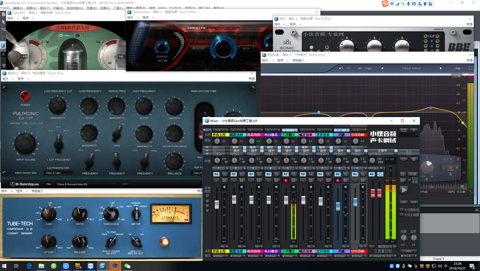Screen dimensions: 480x271
Task: Start playback with the mixer play button
Action: (404, 190)
